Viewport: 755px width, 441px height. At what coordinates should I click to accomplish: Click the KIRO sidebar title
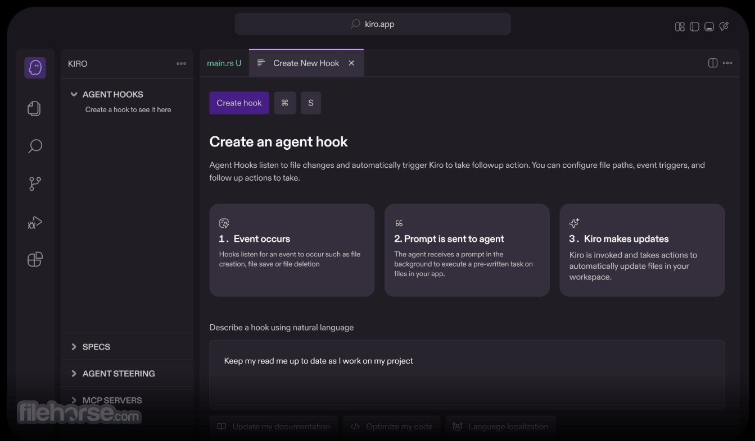point(78,63)
